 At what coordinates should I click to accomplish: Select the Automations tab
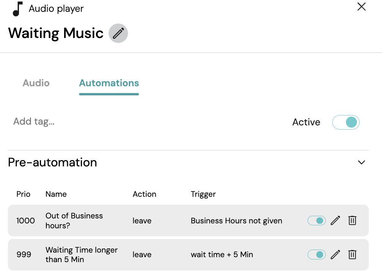109,83
